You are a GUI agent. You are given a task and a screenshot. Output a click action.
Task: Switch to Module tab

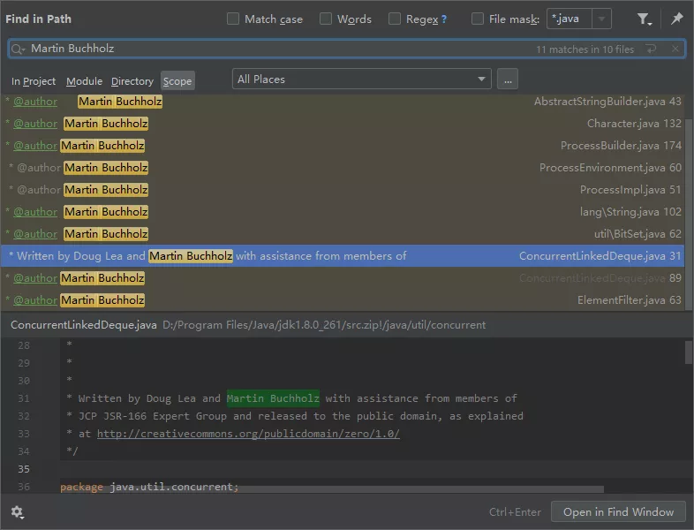tap(84, 81)
